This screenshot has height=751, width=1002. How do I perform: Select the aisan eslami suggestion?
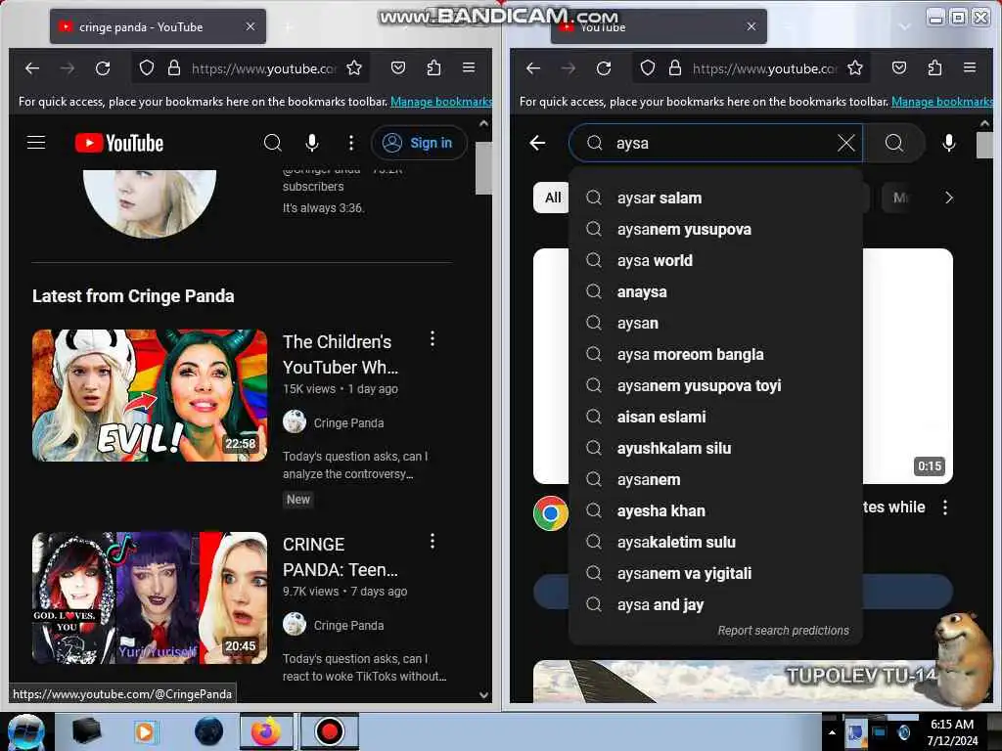[715, 417]
